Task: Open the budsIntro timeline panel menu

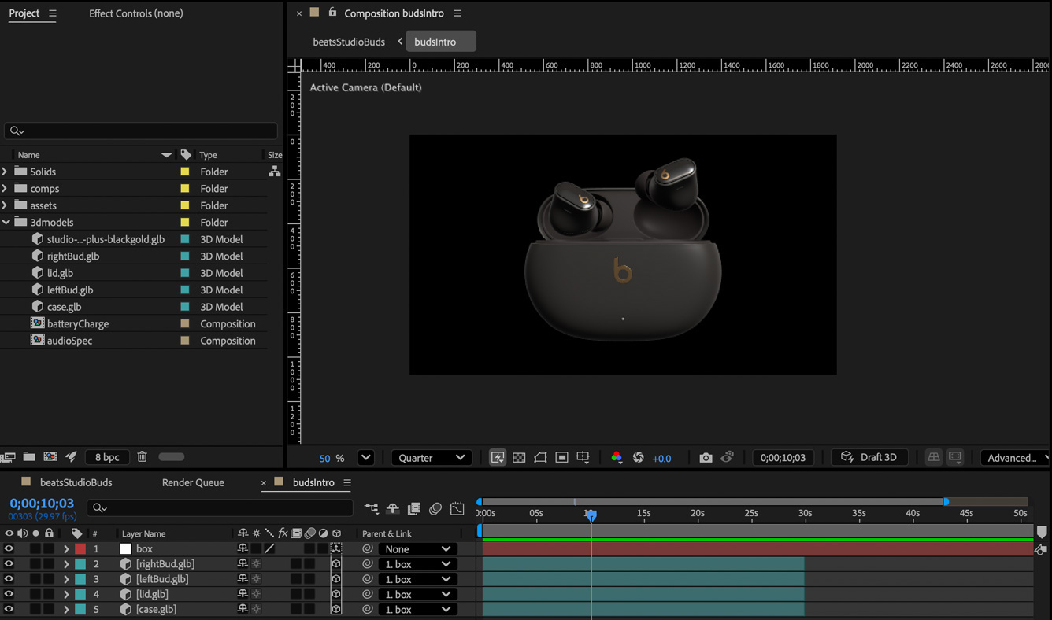Action: (347, 482)
